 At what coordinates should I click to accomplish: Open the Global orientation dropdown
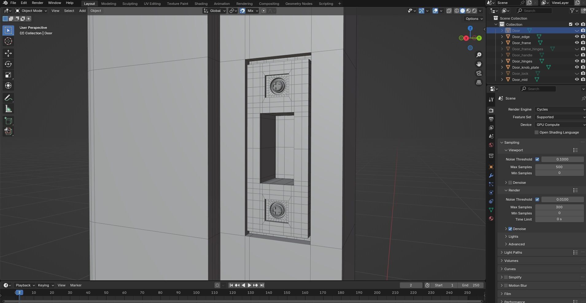[215, 11]
